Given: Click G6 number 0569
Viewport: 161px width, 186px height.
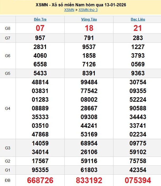Looking at the screenshot, I should coord(138,64).
